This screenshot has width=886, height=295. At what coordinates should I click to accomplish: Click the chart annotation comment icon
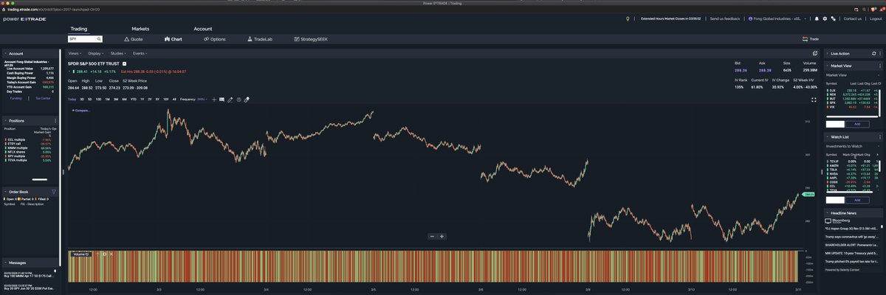click(x=221, y=99)
